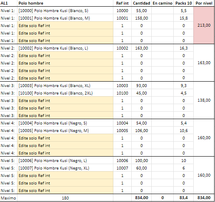
Task: Select the AL1 header cell
Action: click(x=9, y=3)
